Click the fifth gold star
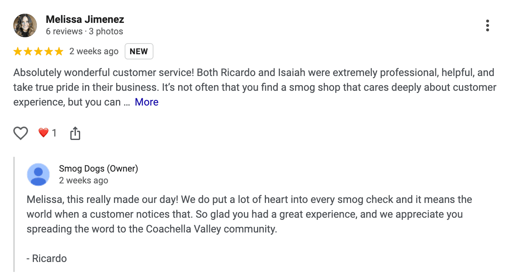The image size is (509, 276). [59, 51]
